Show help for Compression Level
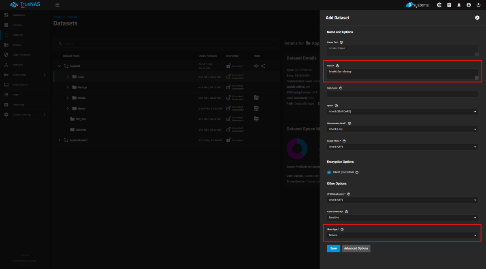This screenshot has height=269, width=486. (350, 123)
